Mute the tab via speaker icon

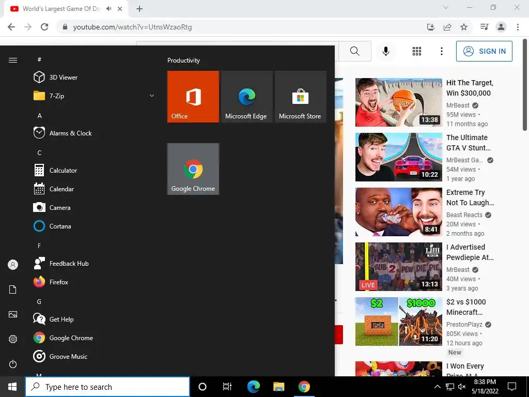(x=108, y=9)
